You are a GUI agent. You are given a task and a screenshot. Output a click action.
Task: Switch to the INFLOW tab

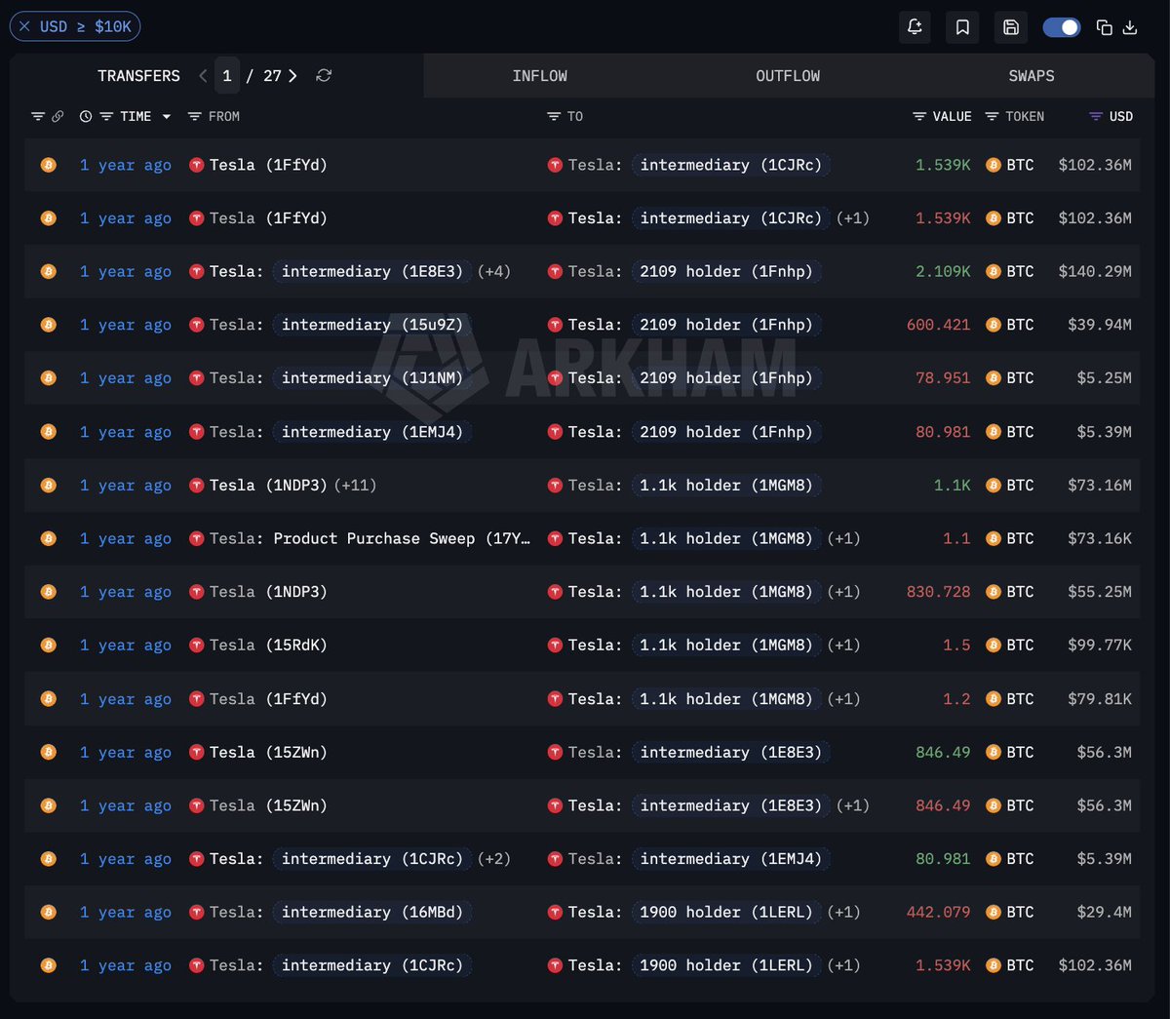(540, 75)
